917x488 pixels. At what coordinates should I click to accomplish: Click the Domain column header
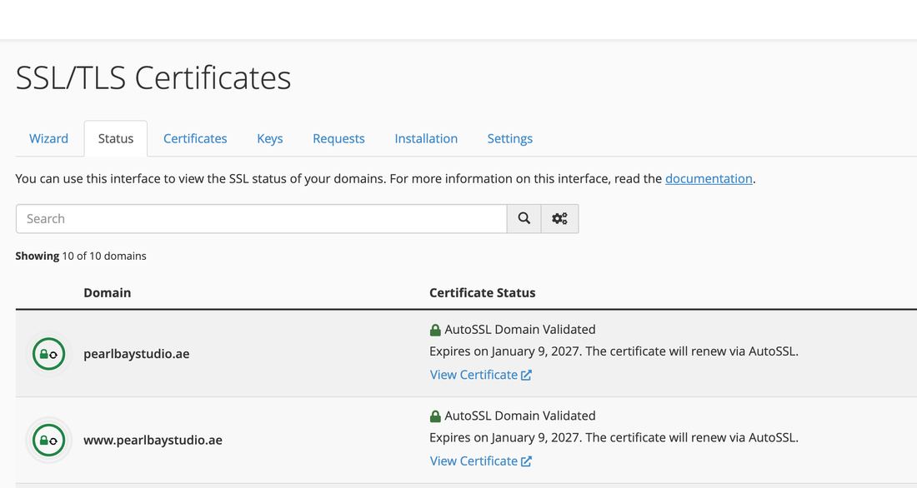[107, 293]
